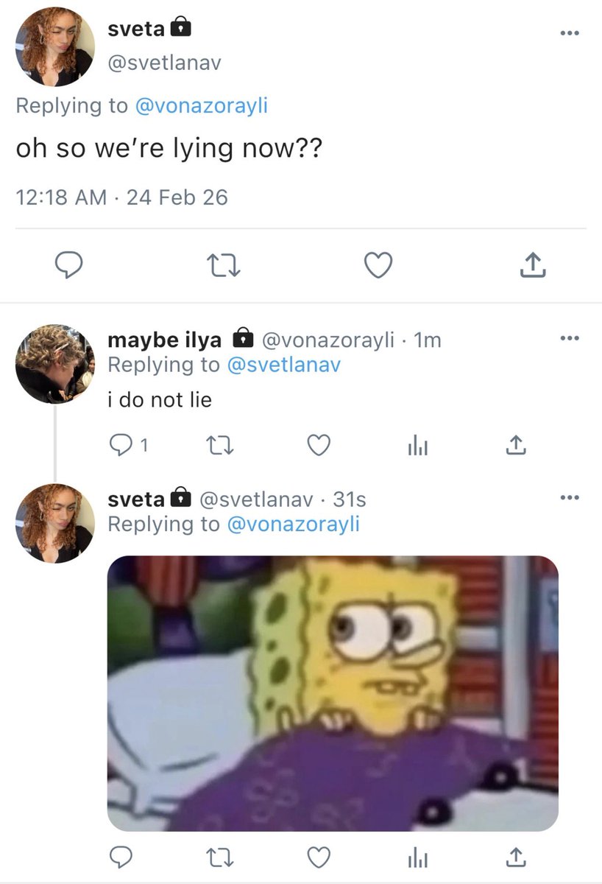Screen dimensions: 602x884
Task: Share maybe ilya's tweet
Action: coord(516,444)
